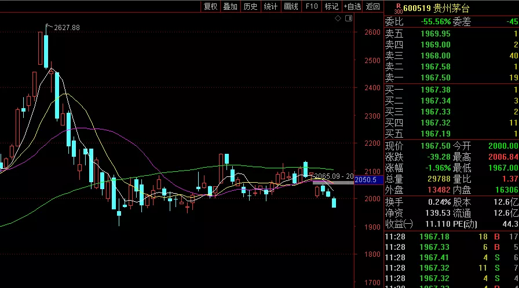Click the 返回 return button
The width and height of the screenshot is (519, 288).
click(372, 6)
